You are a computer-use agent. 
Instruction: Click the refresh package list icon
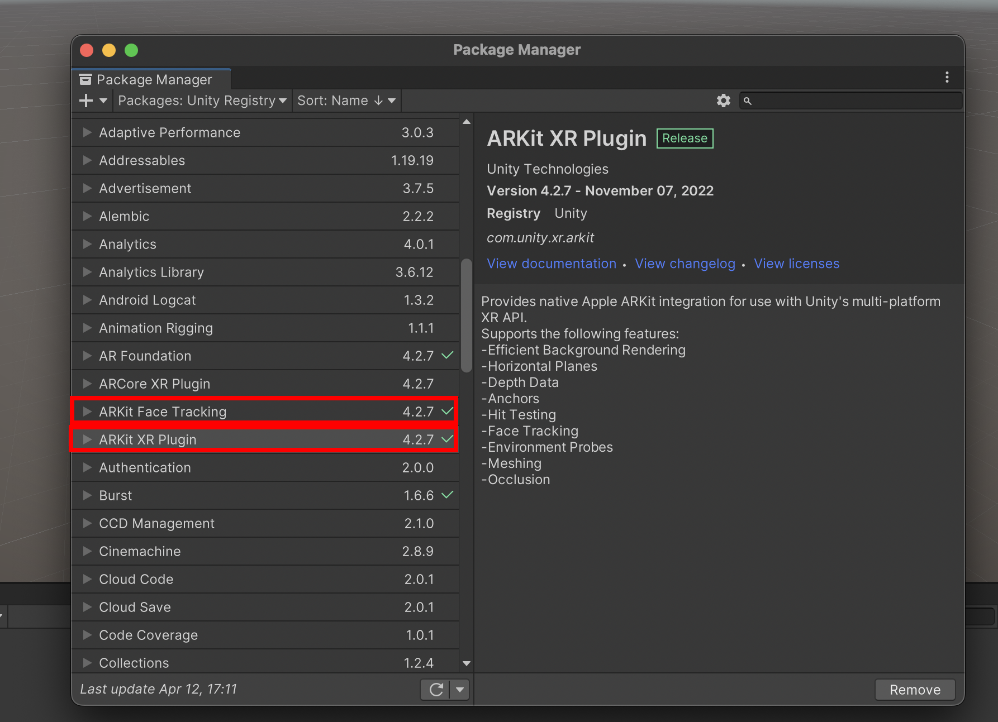[436, 690]
